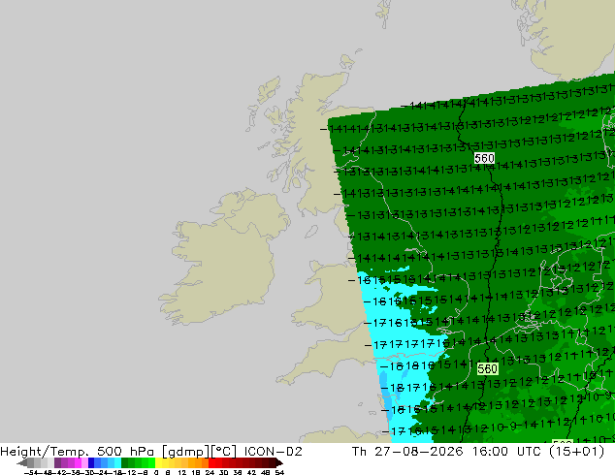Screen dimensions: 615x475
Task: Click the white 560 contour label
Action: (x=484, y=158)
